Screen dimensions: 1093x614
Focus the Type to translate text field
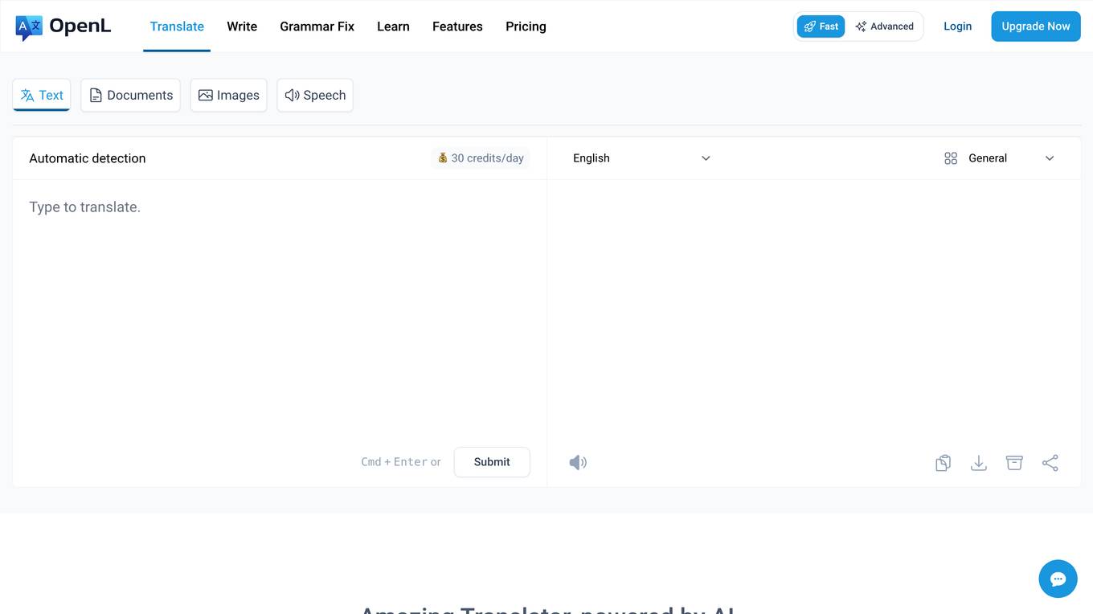pos(279,305)
